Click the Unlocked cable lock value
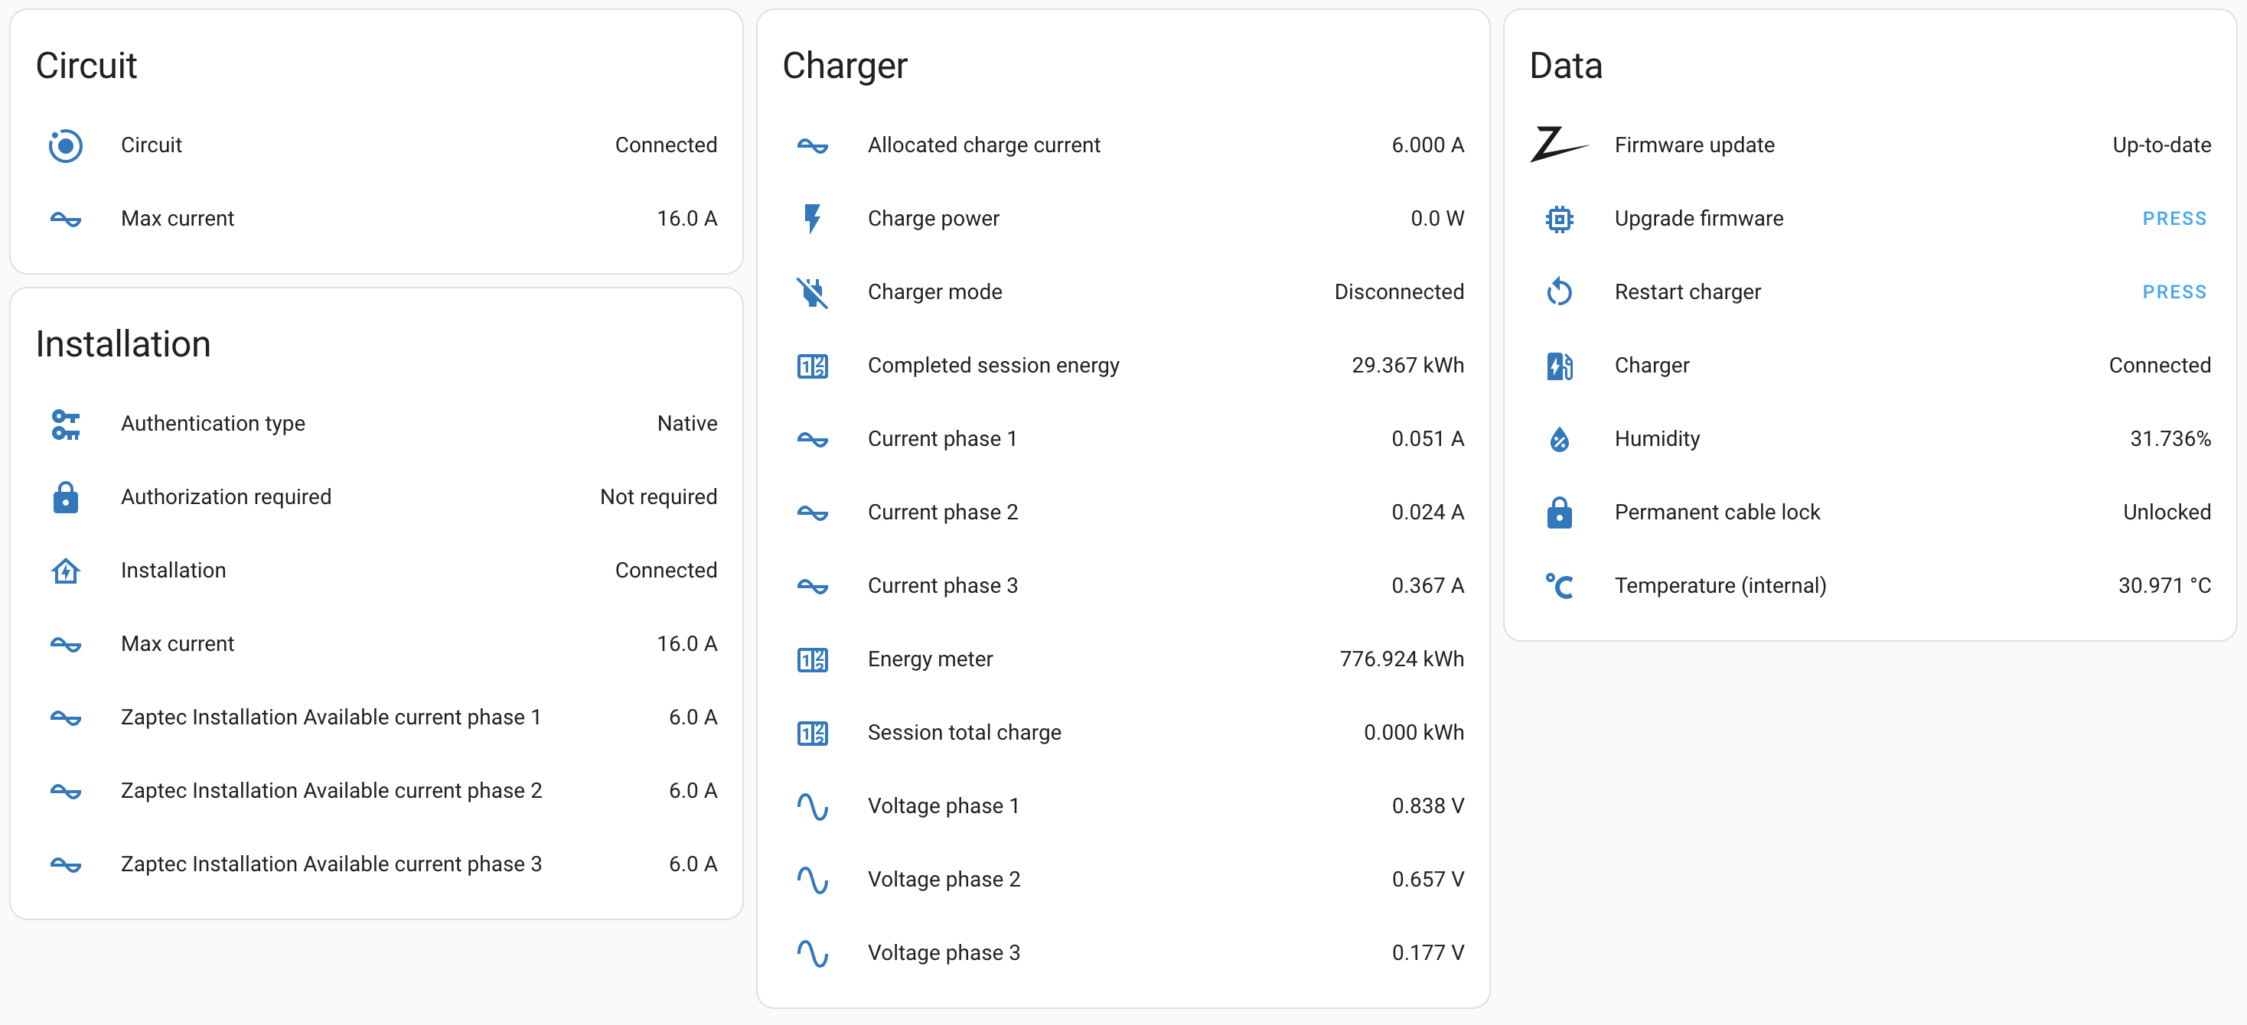The image size is (2247, 1025). pos(2166,512)
